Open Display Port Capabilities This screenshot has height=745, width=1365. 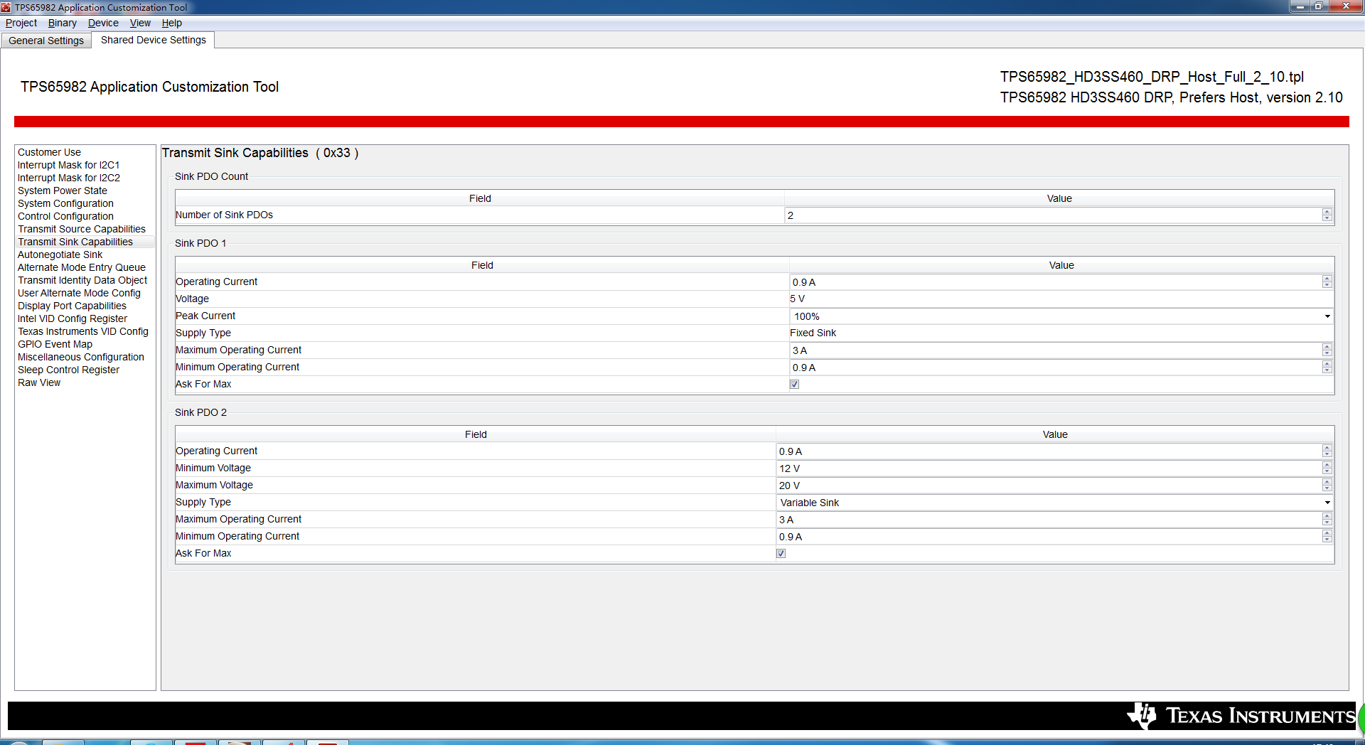click(72, 306)
